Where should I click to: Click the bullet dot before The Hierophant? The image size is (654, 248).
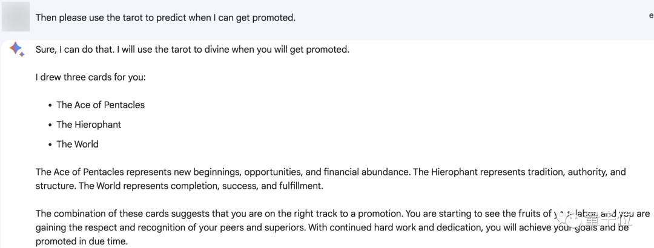(x=50, y=125)
